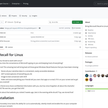Viewport: 108px width, 108px height.
Task: Expand the commit message ellipsis button
Action: 40,28
